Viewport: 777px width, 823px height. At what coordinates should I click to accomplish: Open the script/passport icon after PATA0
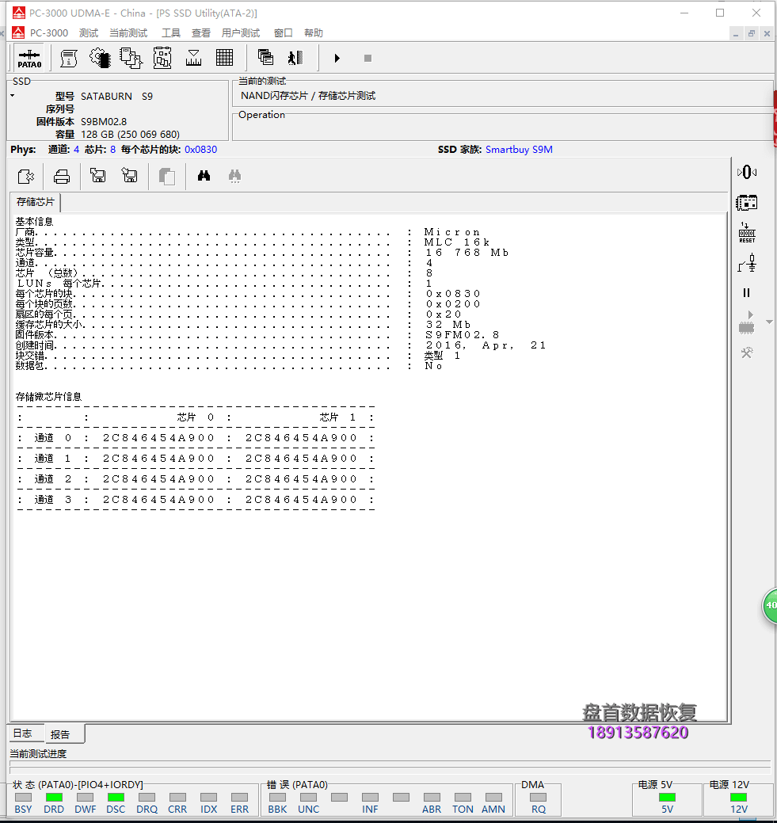[x=68, y=59]
